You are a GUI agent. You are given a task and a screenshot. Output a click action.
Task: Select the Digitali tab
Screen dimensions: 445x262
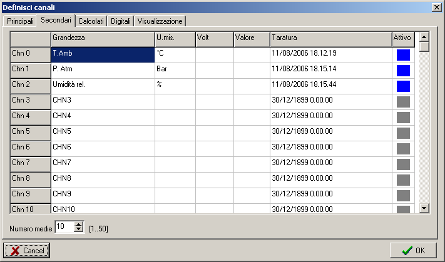click(121, 21)
